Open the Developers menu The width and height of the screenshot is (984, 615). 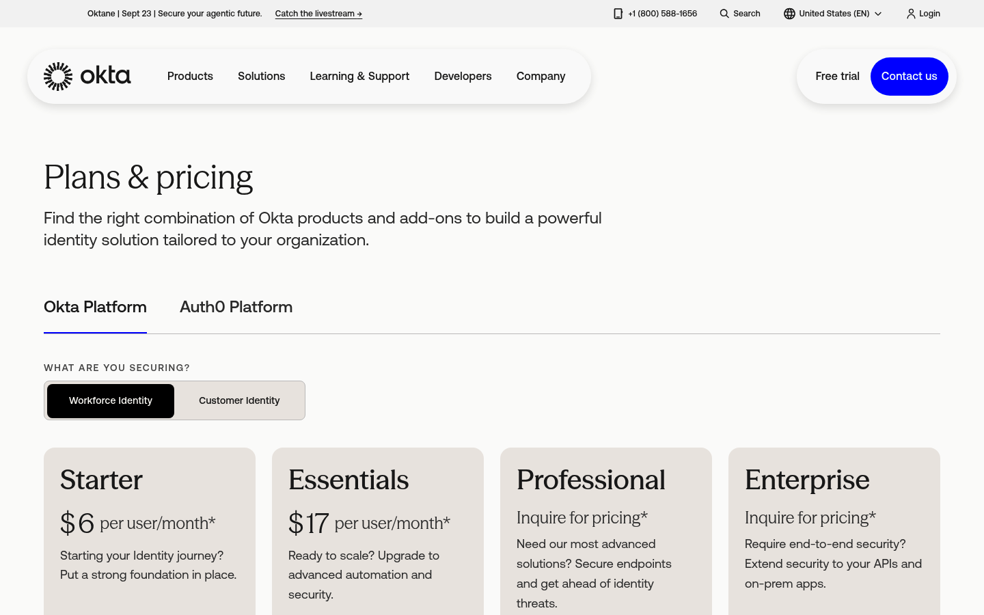pos(463,77)
